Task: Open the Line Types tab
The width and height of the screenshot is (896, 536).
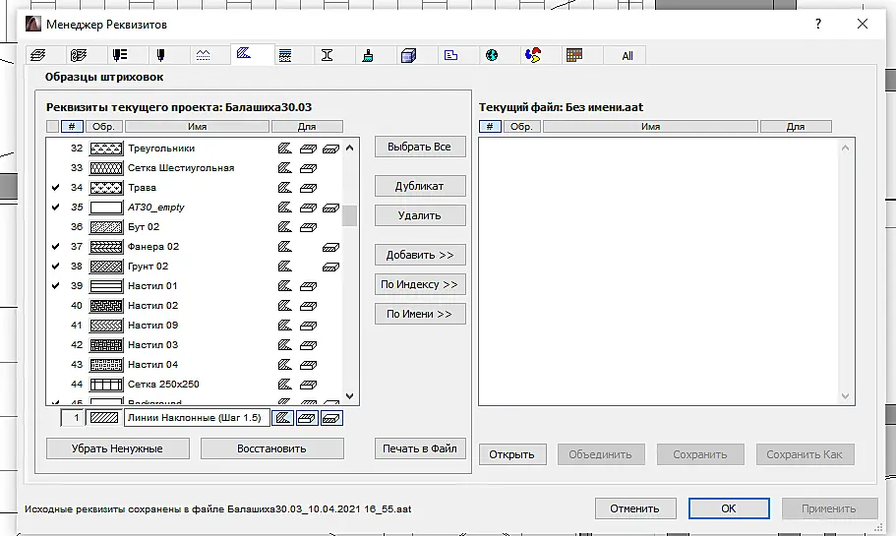Action: pos(203,55)
